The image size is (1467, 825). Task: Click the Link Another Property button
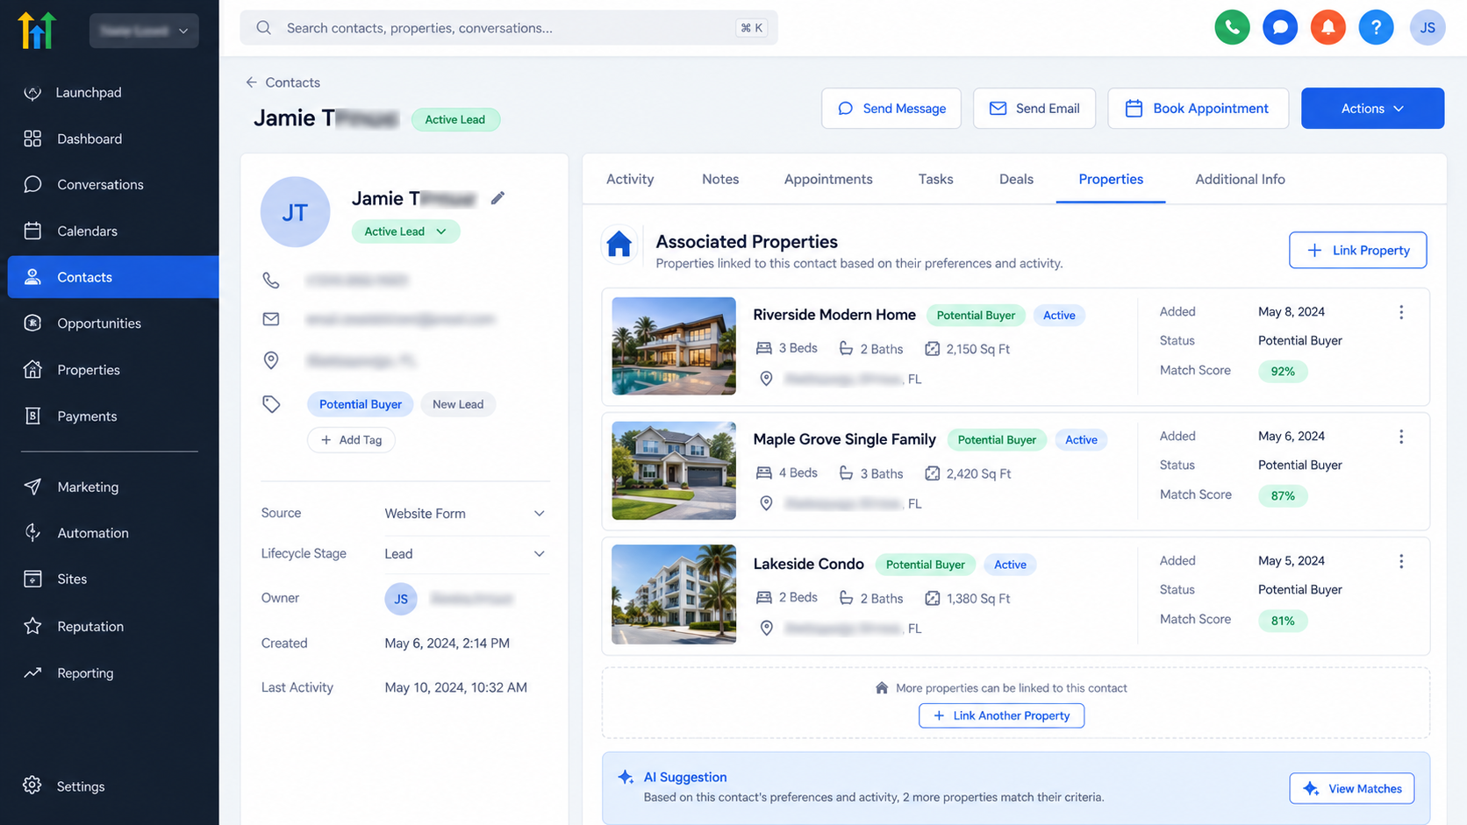click(x=1001, y=715)
